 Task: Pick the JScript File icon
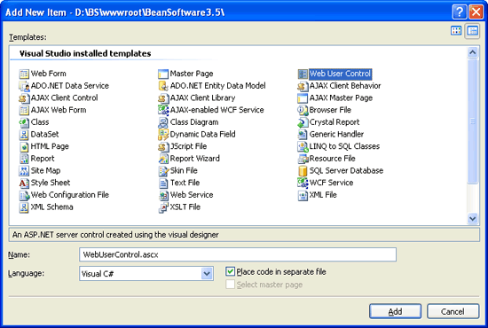coord(163,147)
